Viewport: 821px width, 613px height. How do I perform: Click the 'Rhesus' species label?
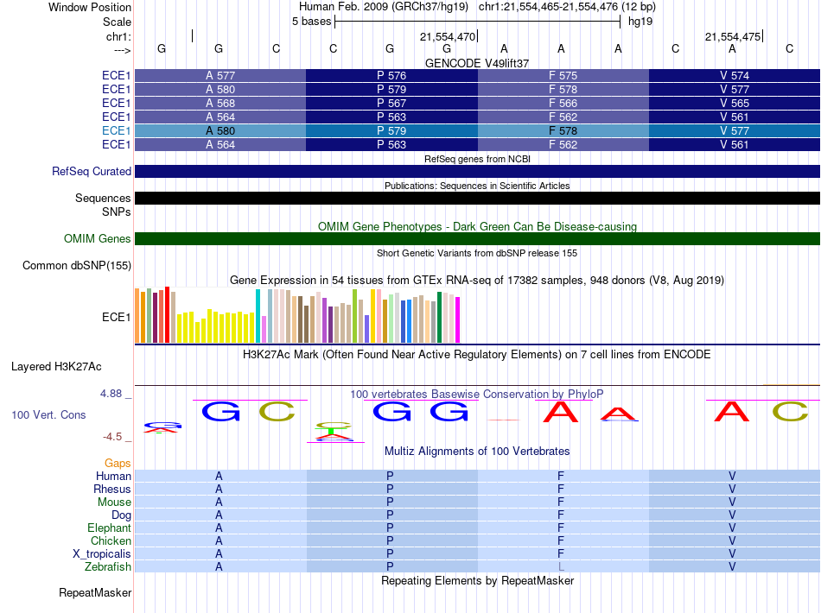click(x=112, y=489)
